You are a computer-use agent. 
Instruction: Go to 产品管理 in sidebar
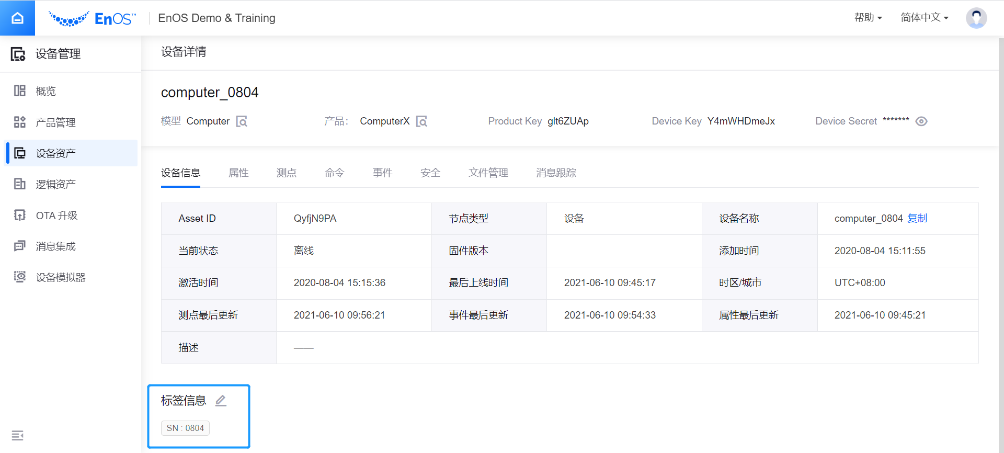pyautogui.click(x=55, y=122)
